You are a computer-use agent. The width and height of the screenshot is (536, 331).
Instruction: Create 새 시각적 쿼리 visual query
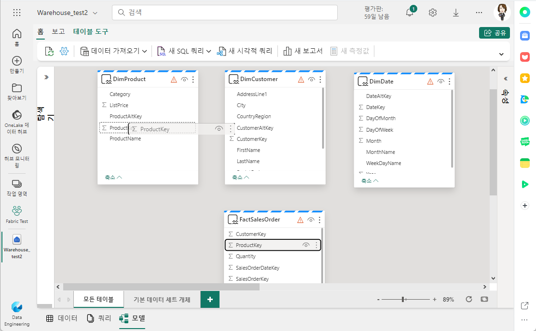tap(245, 51)
